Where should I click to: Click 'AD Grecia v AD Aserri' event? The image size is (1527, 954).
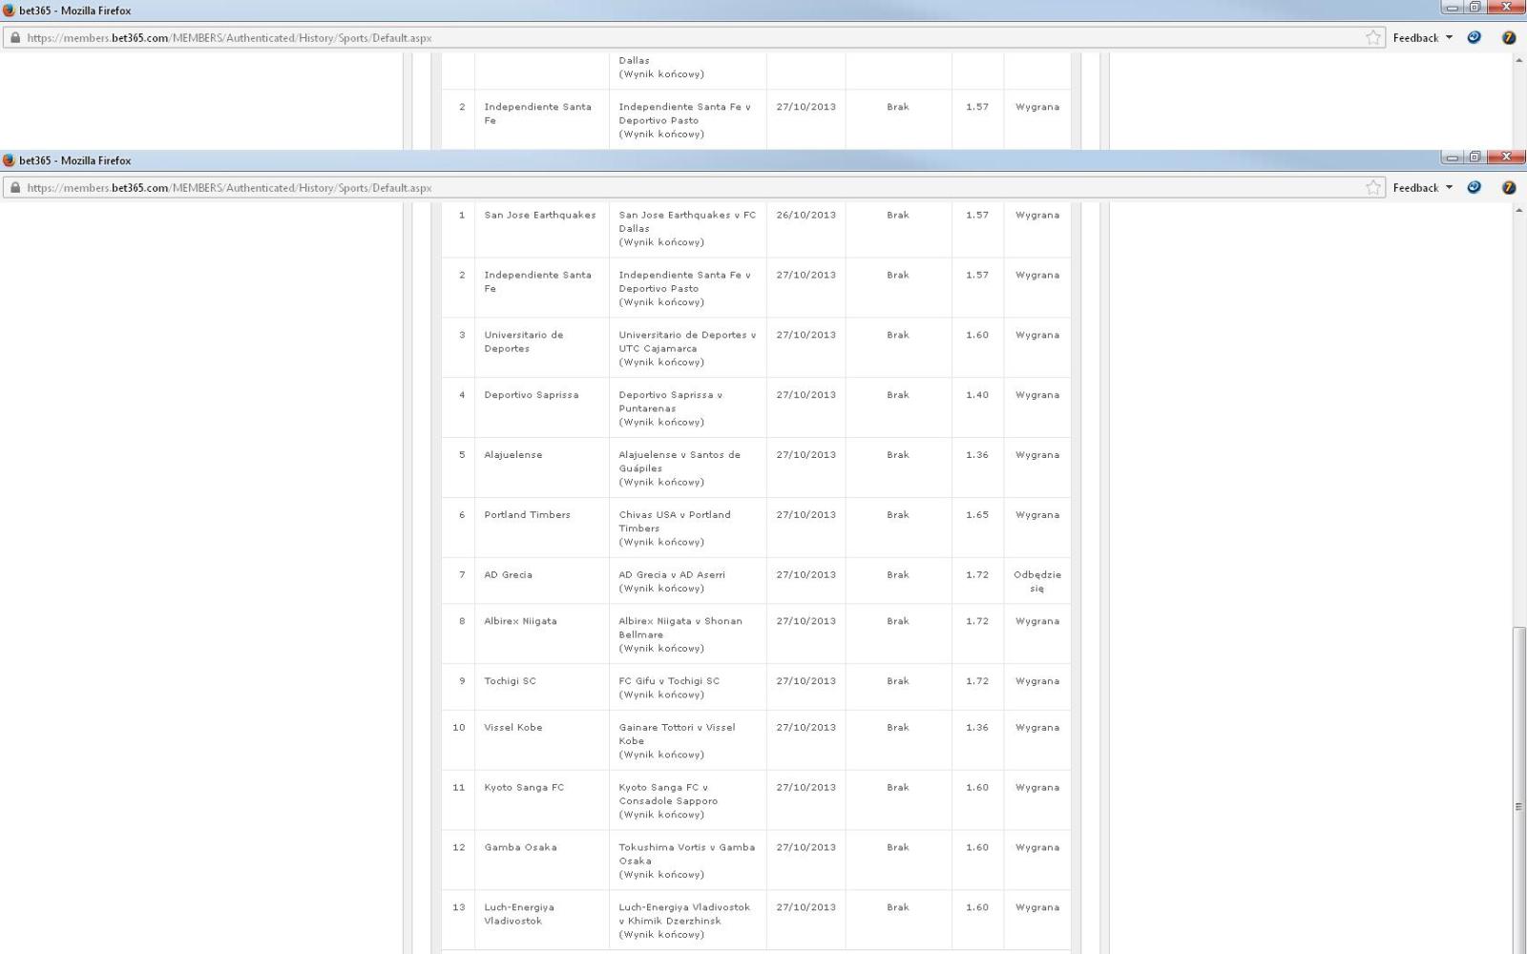672,575
